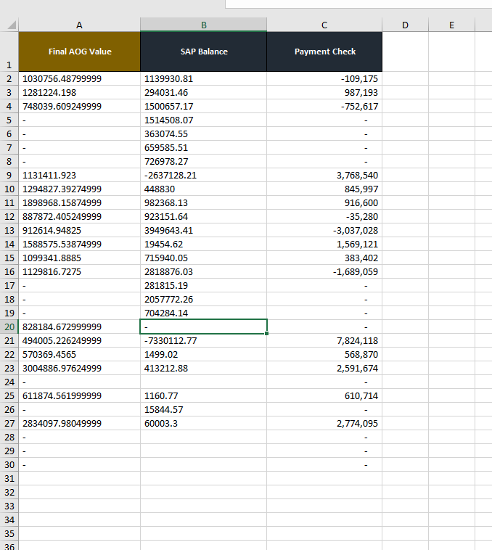Click cell with 1588575.53874999

79,244
